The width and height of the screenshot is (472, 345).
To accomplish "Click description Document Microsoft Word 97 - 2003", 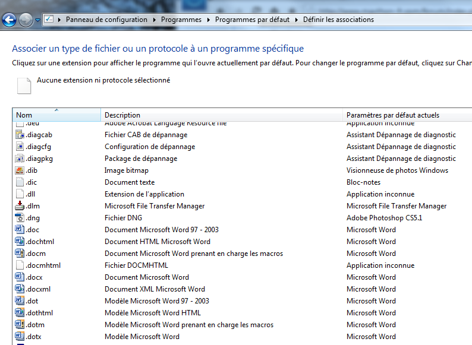I will pos(162,230).
